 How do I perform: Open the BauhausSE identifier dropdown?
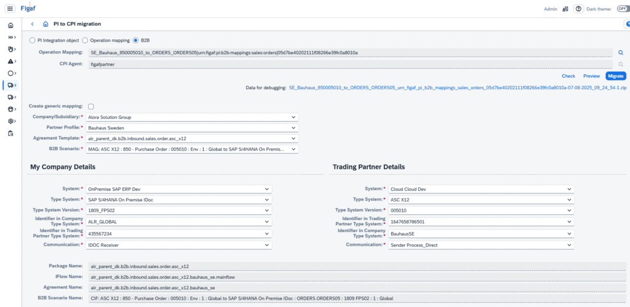(481, 233)
